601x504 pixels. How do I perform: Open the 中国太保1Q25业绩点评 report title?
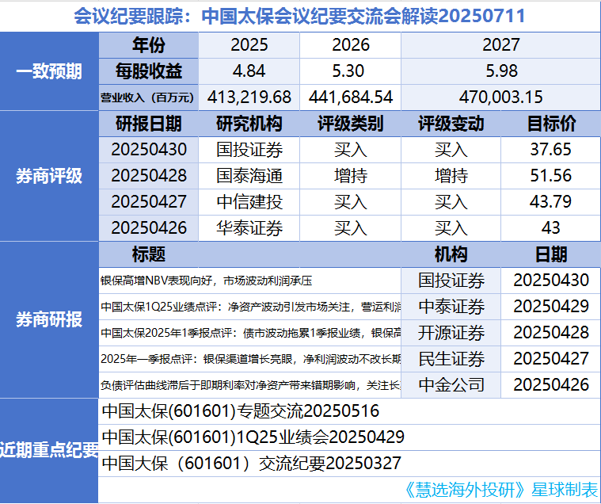click(250, 307)
